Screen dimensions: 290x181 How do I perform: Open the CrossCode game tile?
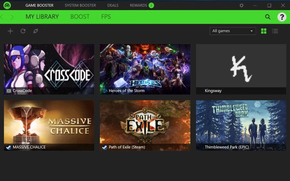click(x=49, y=69)
